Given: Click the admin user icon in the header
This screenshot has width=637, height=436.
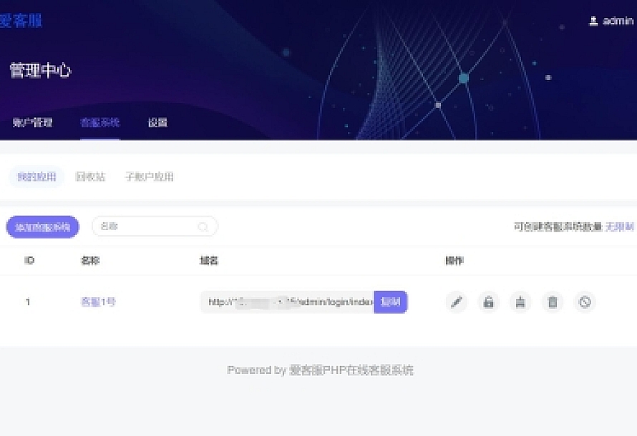Looking at the screenshot, I should tap(593, 21).
